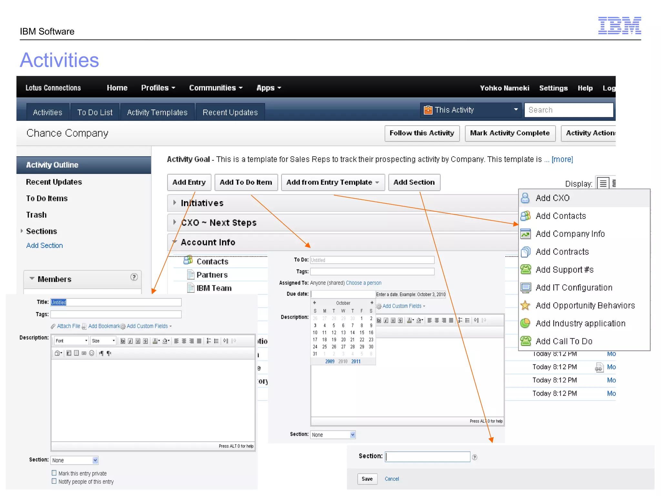The image size is (661, 496).
Task: Insert bulleted list in the To Do editor
Action: [467, 320]
